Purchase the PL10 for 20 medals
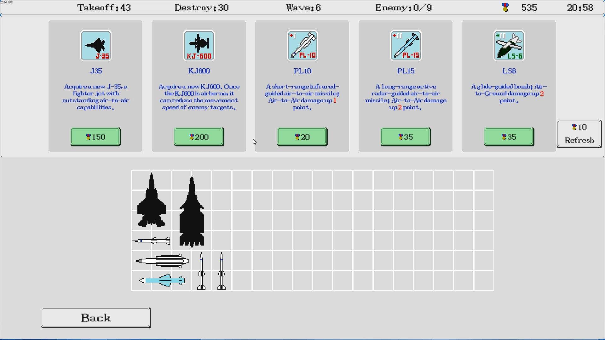Screen dimensions: 605x340 pyautogui.click(x=302, y=137)
